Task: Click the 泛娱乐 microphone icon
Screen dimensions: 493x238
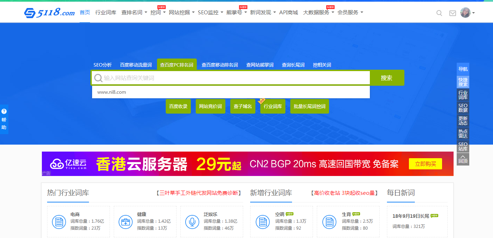Action: click(x=192, y=222)
